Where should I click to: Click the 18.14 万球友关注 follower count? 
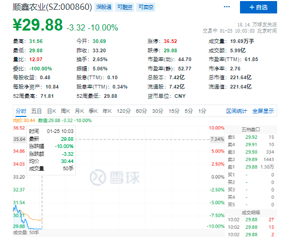pos(257,25)
